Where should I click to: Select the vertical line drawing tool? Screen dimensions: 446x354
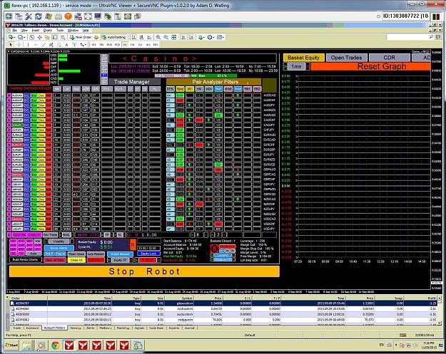(x=28, y=45)
